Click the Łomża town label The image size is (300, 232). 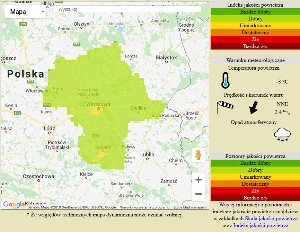point(131,56)
